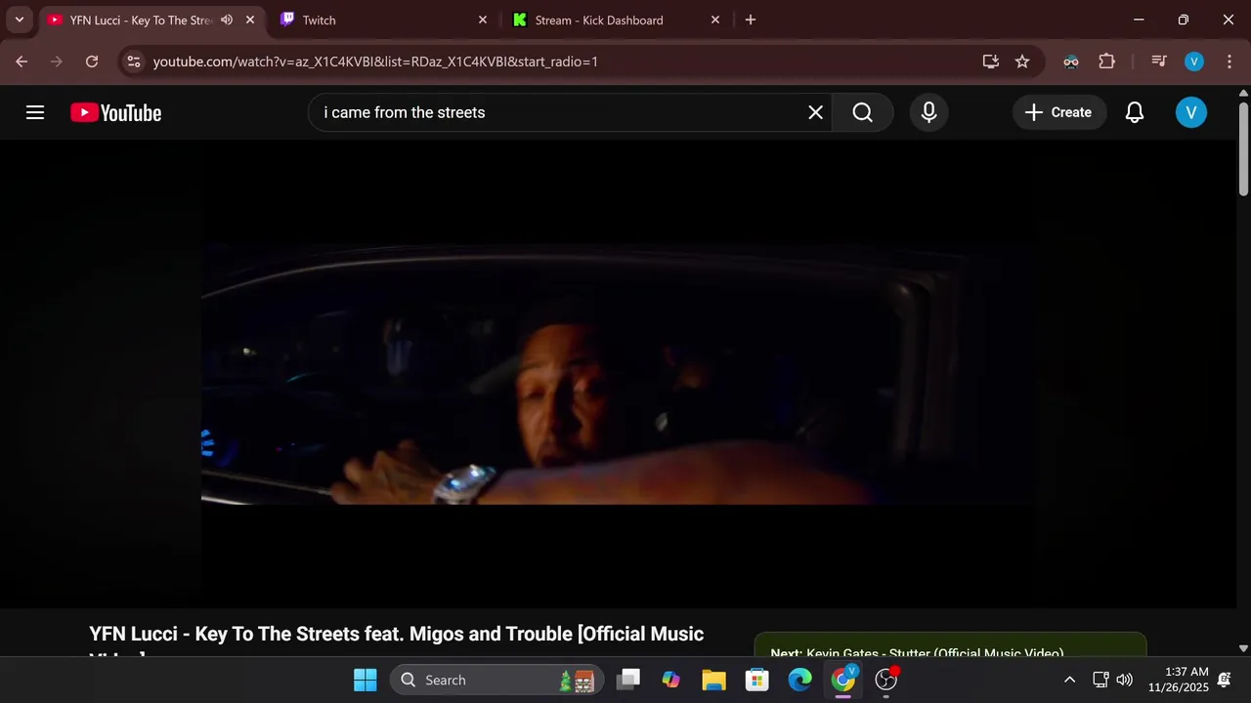The width and height of the screenshot is (1251, 703).
Task: Open File Explorer from the taskbar
Action: 713,680
